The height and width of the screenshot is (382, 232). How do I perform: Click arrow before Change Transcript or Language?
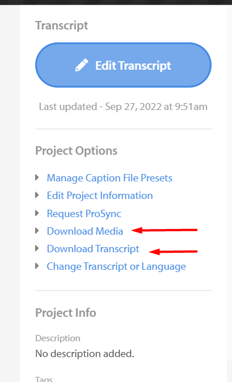(37, 266)
